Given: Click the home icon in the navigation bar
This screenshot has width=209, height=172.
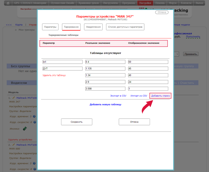Looking at the screenshot, I should [8, 3].
